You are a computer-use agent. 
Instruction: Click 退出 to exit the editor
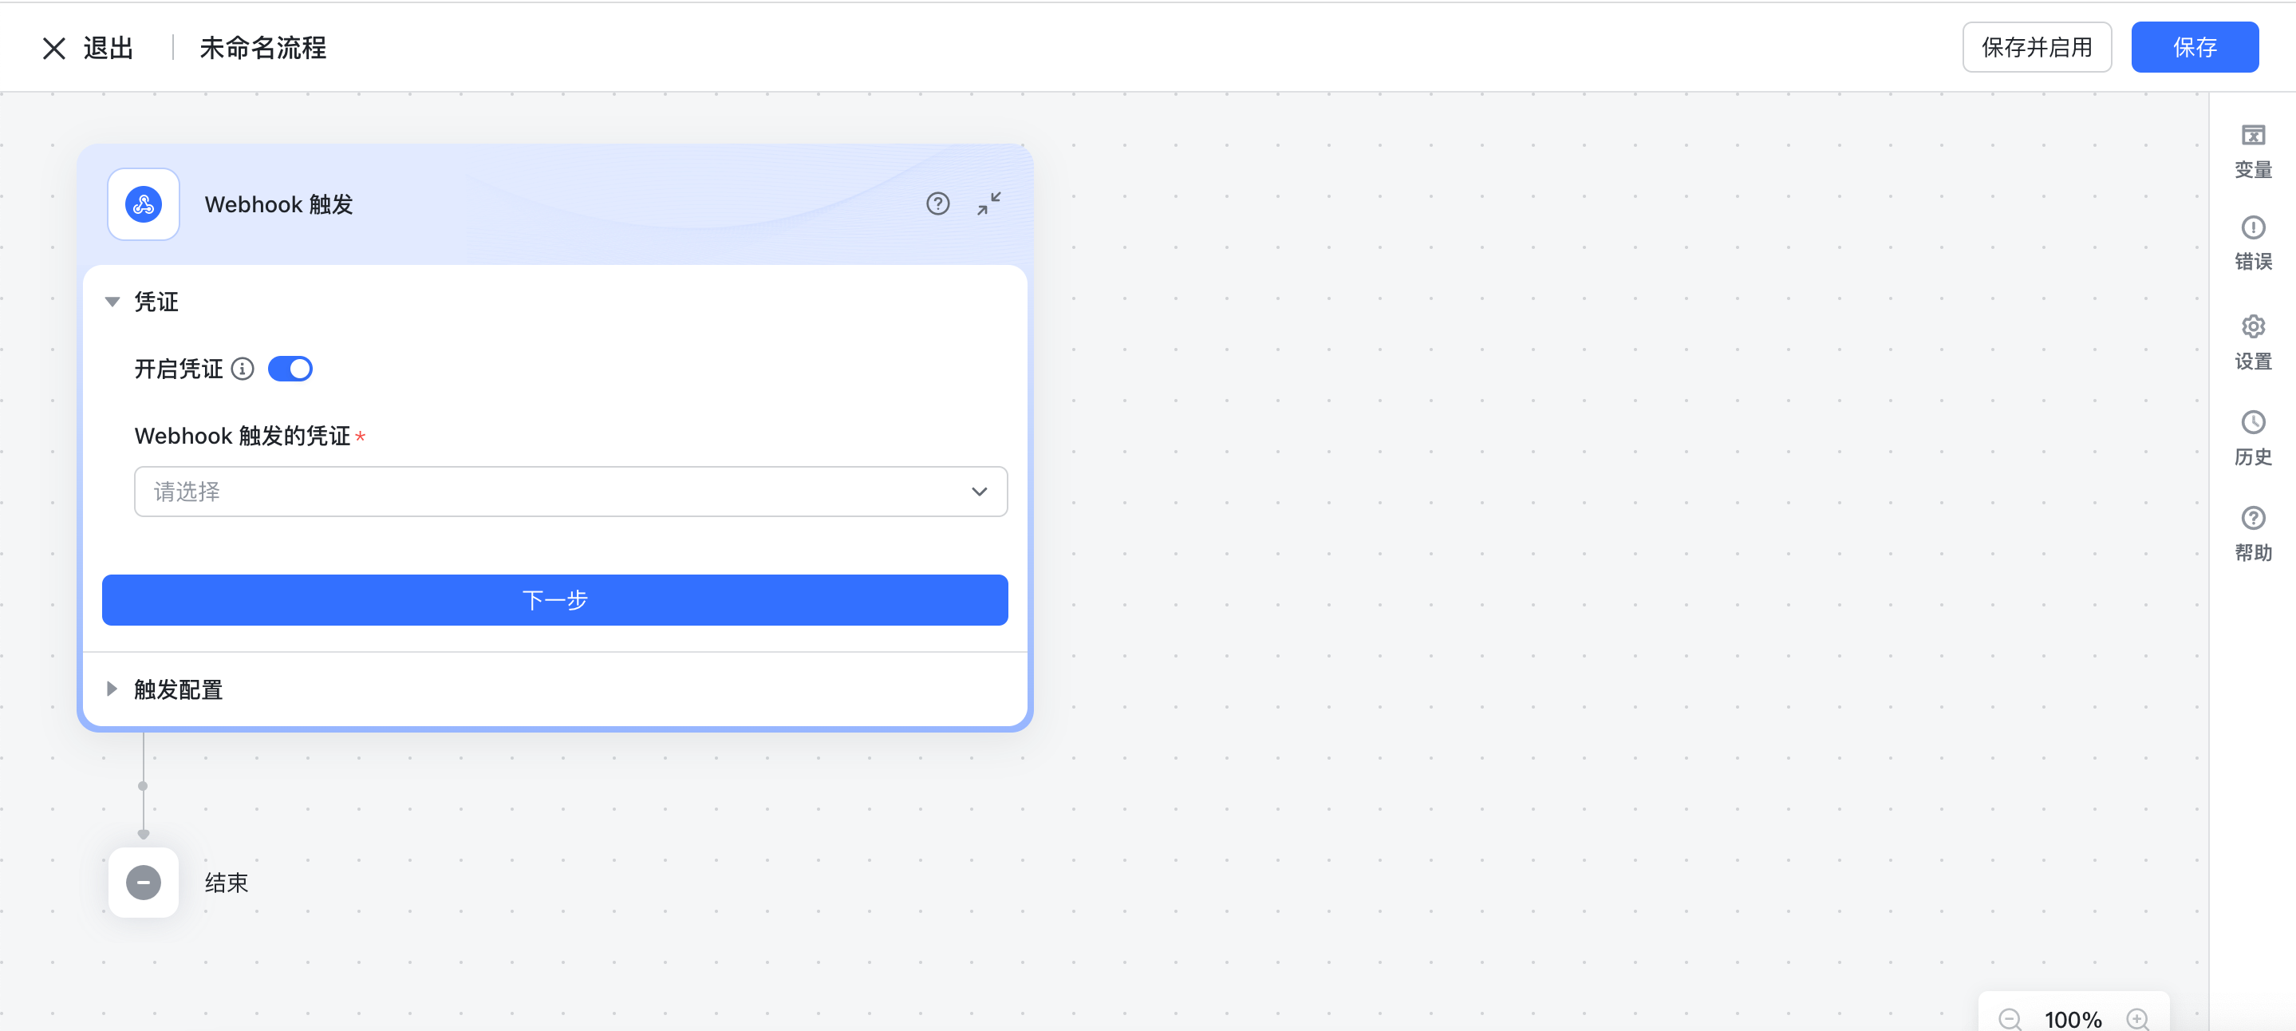click(85, 47)
